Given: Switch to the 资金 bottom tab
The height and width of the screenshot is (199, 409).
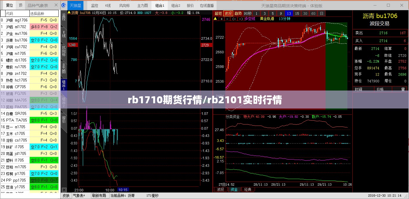Looking at the screenshot, I should (234, 189).
